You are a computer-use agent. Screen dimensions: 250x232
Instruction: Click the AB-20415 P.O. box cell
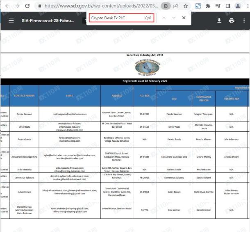coord(144,178)
